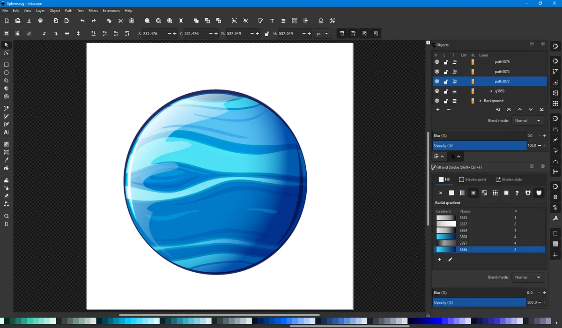
Task: Select the Ellipse tool in the toolbox
Action: click(7, 73)
